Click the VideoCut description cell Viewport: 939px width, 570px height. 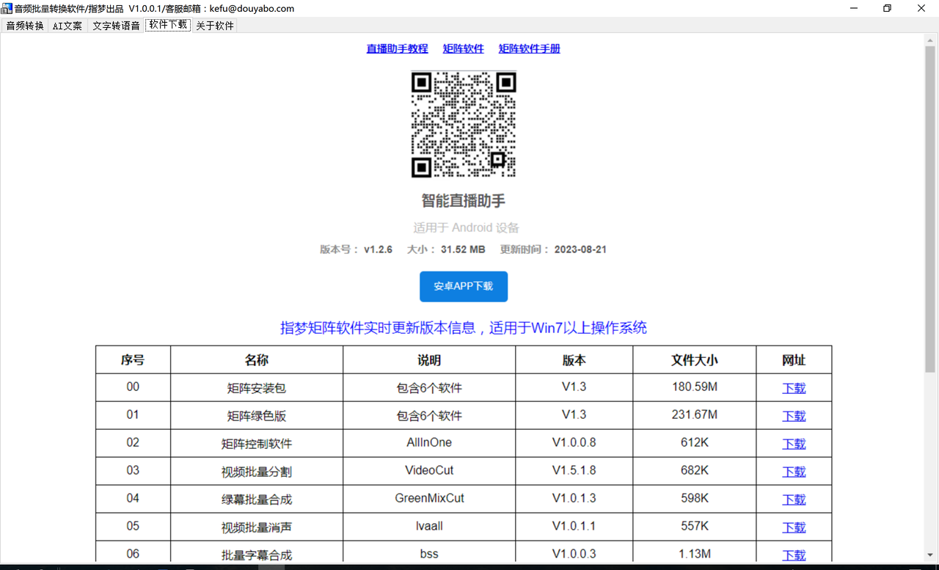point(429,470)
